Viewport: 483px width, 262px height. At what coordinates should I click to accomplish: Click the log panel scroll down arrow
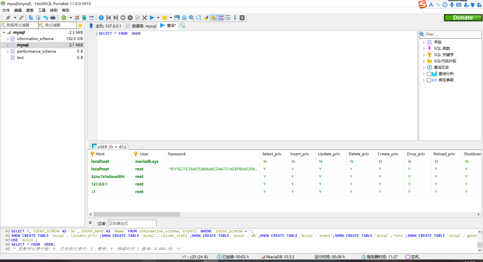[x=480, y=250]
